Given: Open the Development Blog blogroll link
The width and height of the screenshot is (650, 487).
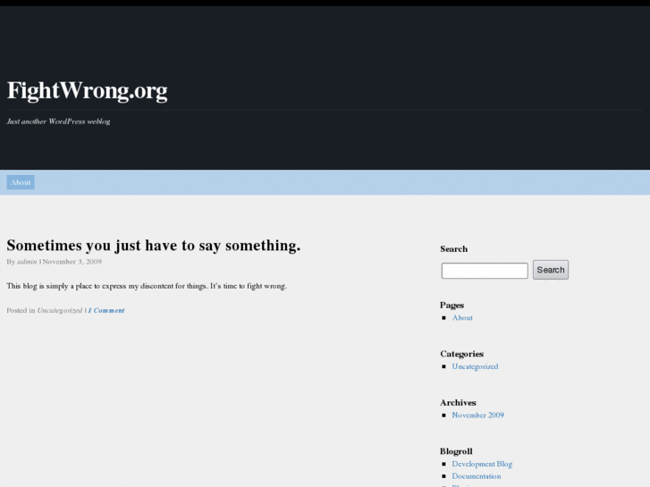Looking at the screenshot, I should coord(482,464).
